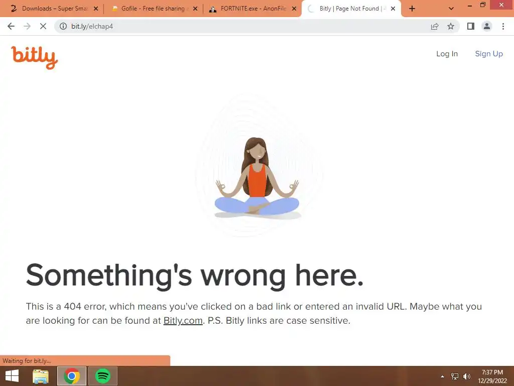The image size is (514, 386).
Task: Open the side panel
Action: 471,26
